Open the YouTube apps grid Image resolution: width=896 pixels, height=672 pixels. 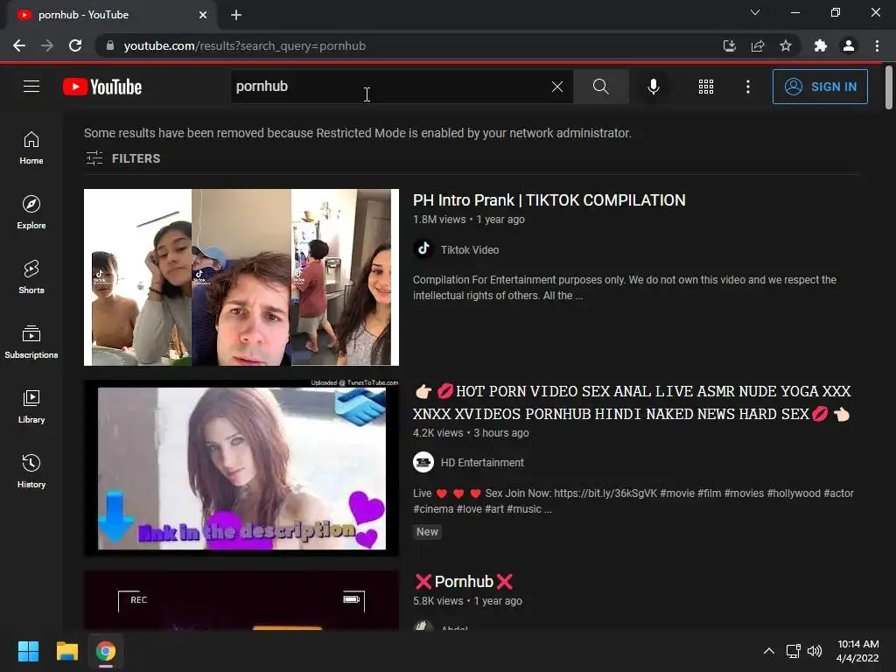(706, 87)
